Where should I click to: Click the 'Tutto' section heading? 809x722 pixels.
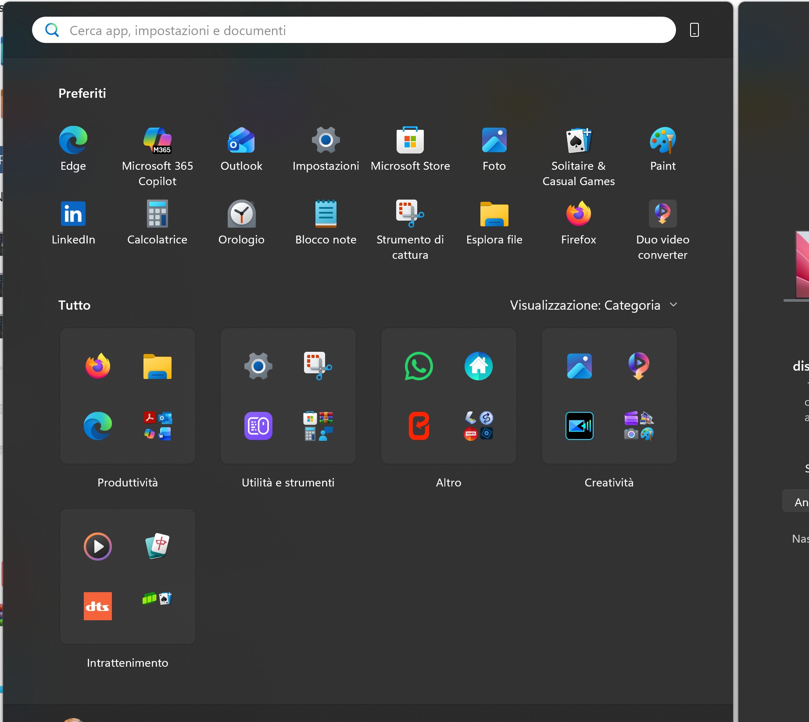pos(75,305)
